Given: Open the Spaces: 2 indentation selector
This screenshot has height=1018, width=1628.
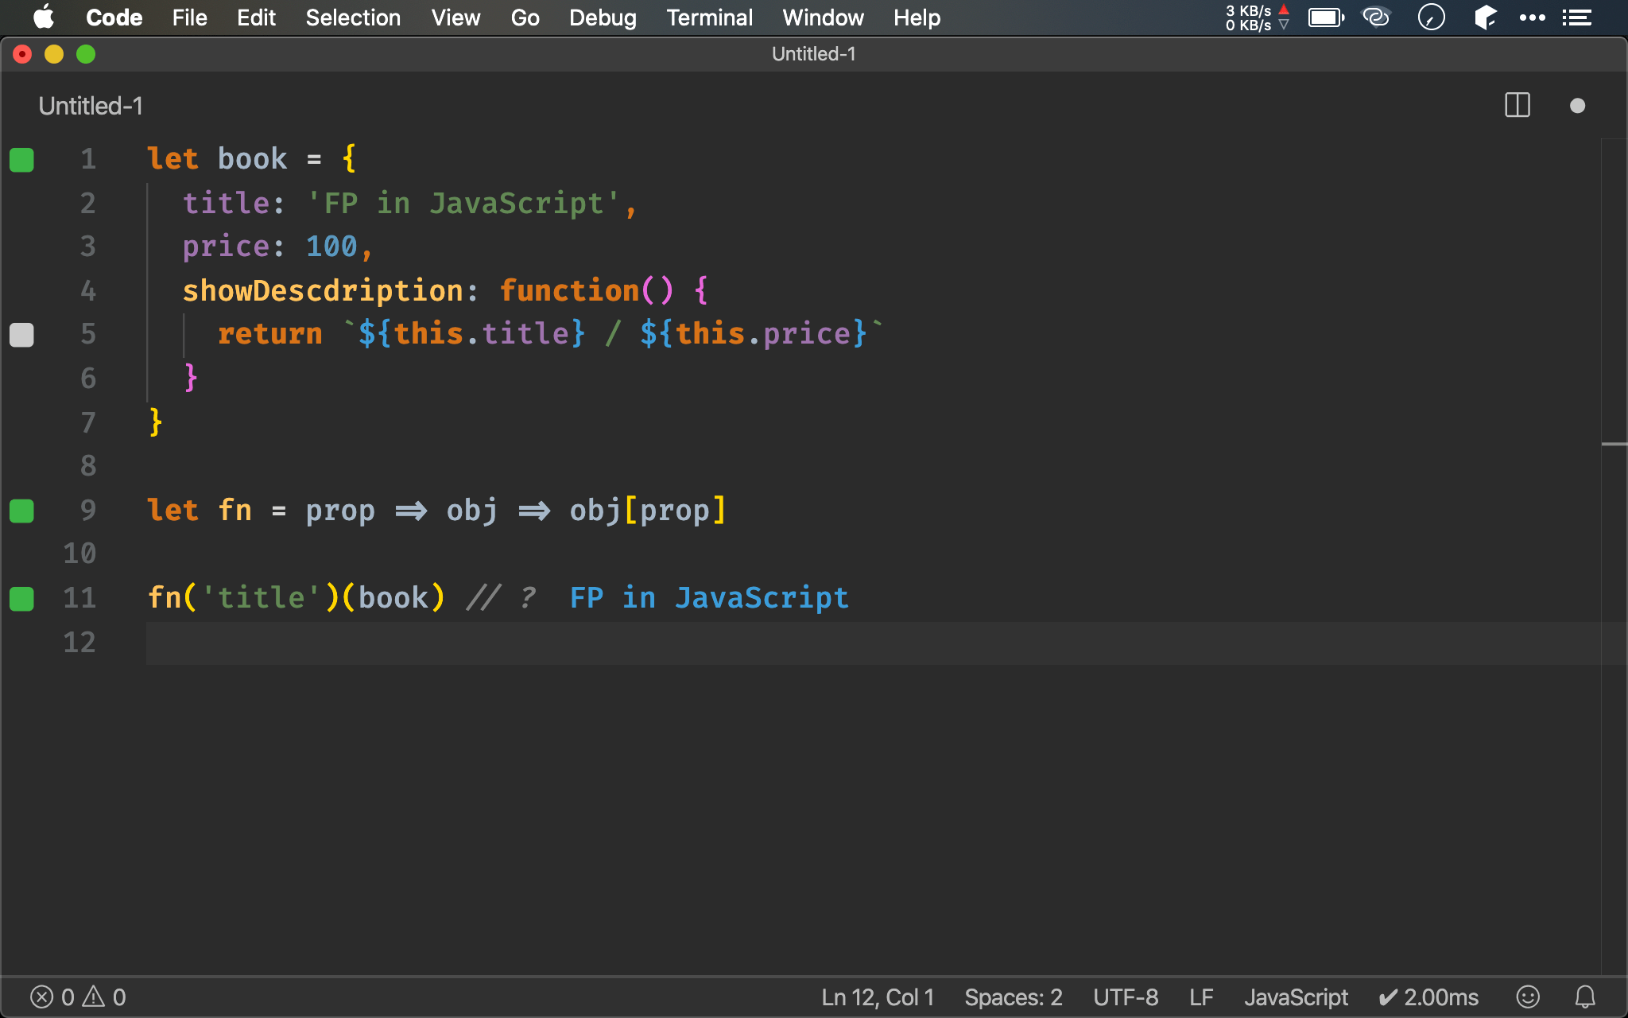Looking at the screenshot, I should (x=1013, y=997).
